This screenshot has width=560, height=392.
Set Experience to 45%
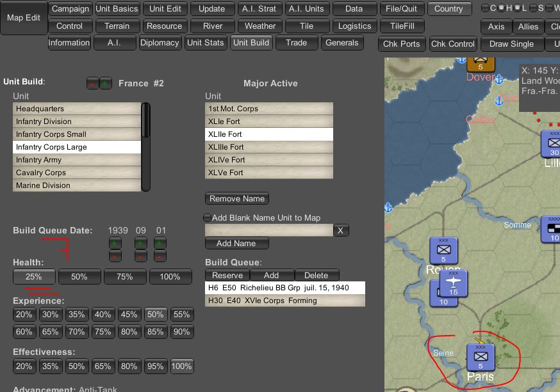coord(129,315)
